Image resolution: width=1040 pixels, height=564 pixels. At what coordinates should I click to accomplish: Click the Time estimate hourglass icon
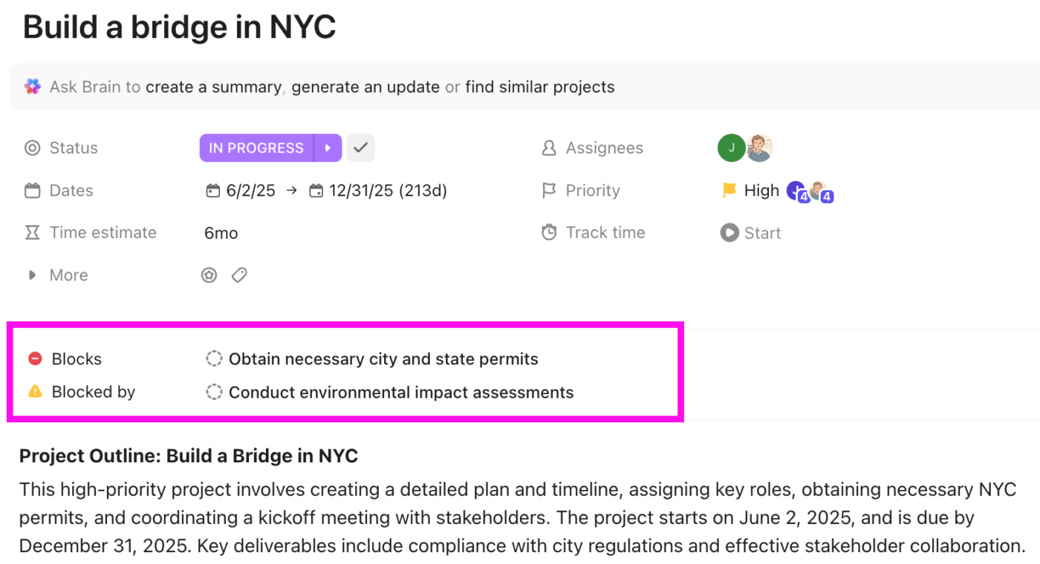tap(33, 232)
